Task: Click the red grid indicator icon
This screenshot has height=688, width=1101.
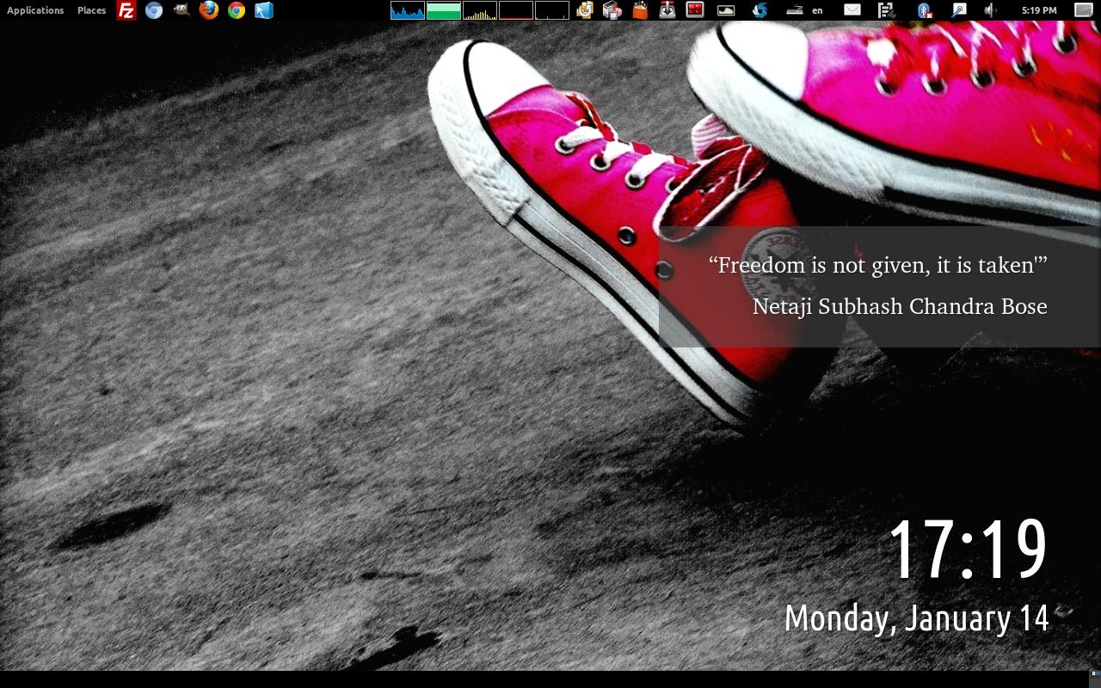Action: (695, 10)
